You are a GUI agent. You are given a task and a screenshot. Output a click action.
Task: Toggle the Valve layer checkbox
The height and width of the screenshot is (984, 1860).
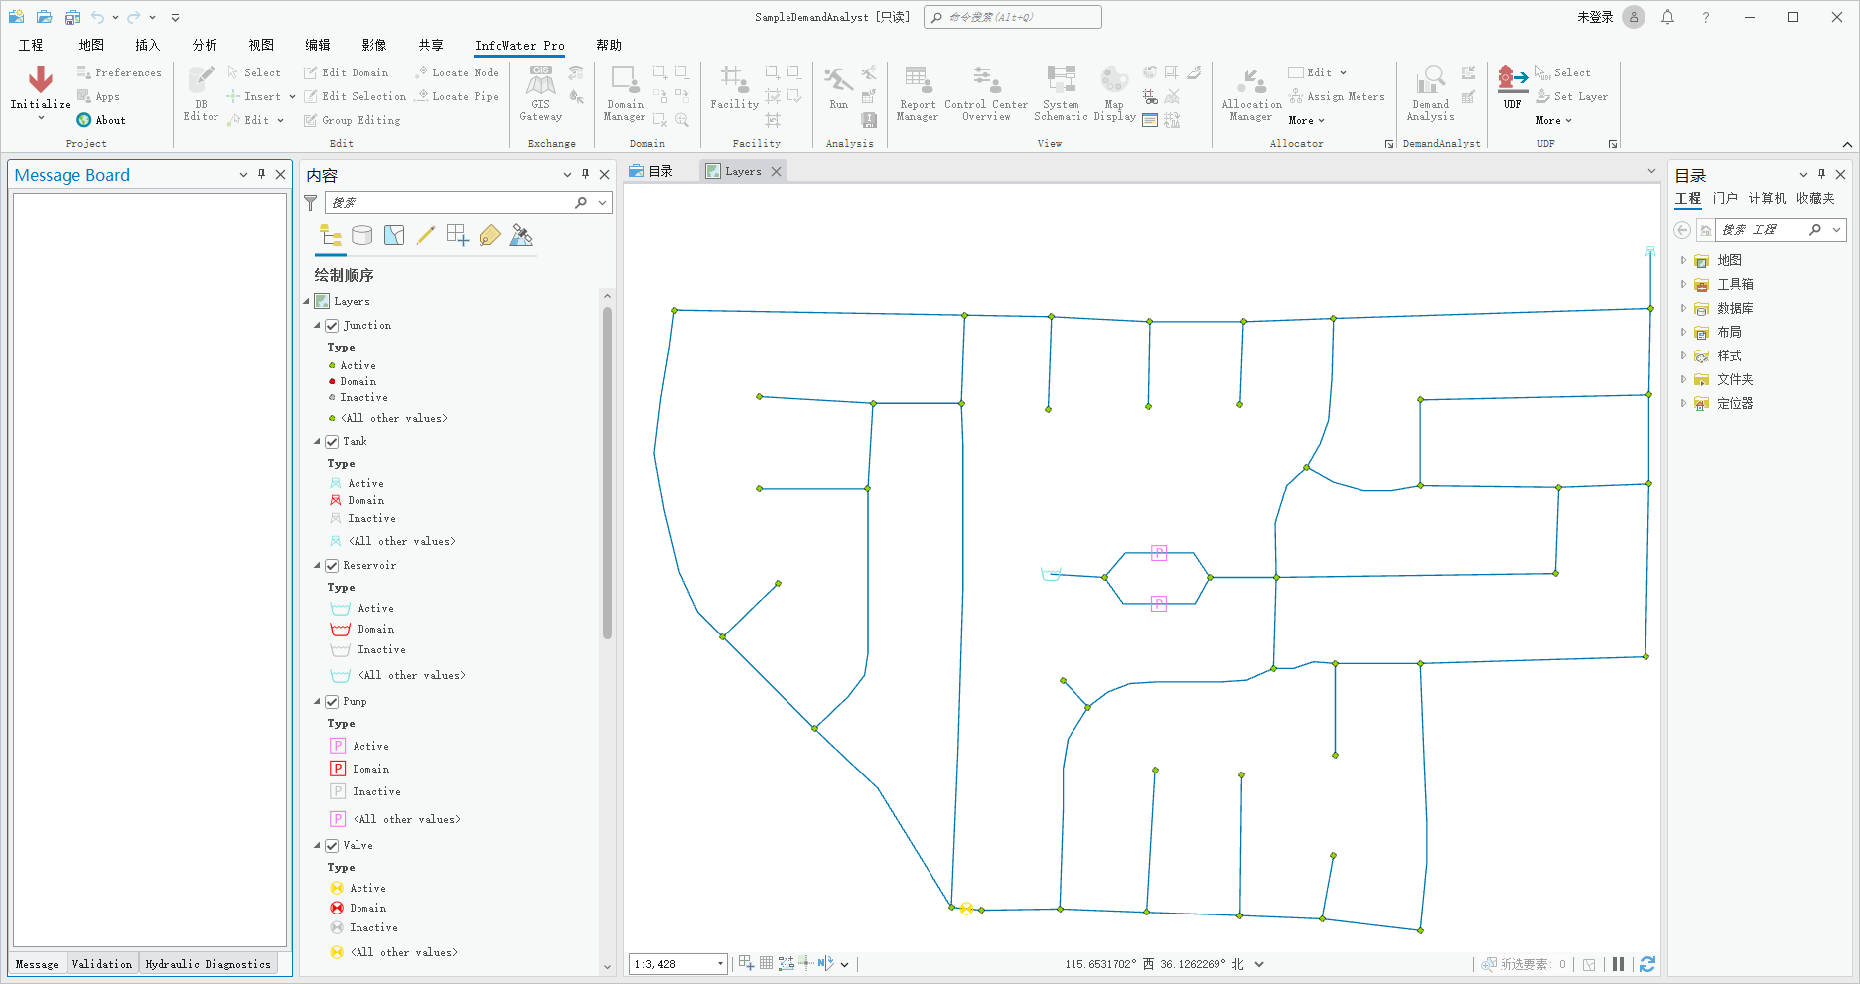332,846
